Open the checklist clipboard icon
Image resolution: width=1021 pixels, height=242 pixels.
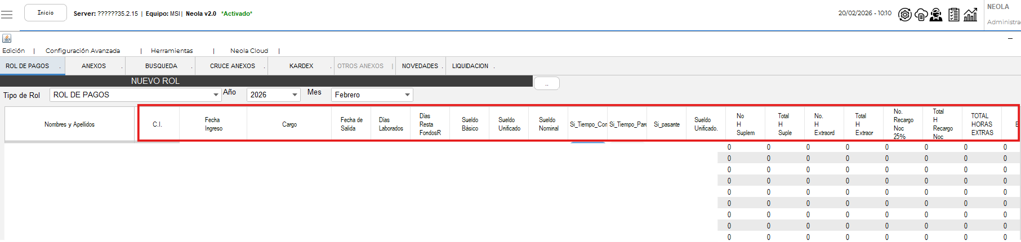point(953,15)
